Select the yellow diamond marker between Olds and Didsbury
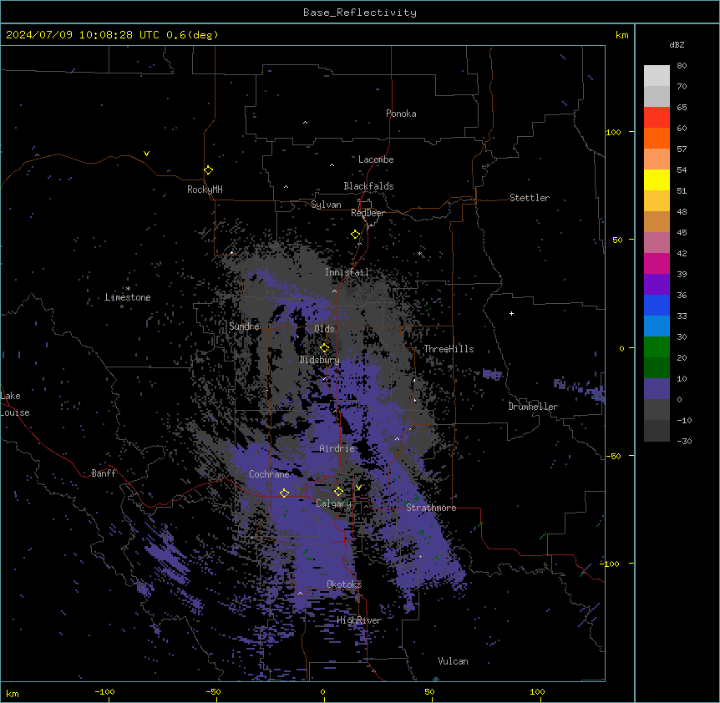The image size is (720, 703). [325, 347]
